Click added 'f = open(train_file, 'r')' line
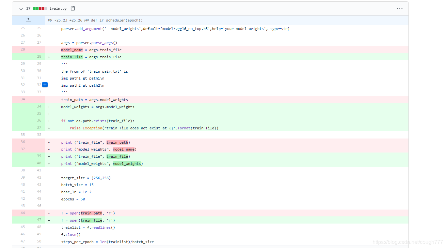This screenshot has height=248, width=446. pos(88,220)
